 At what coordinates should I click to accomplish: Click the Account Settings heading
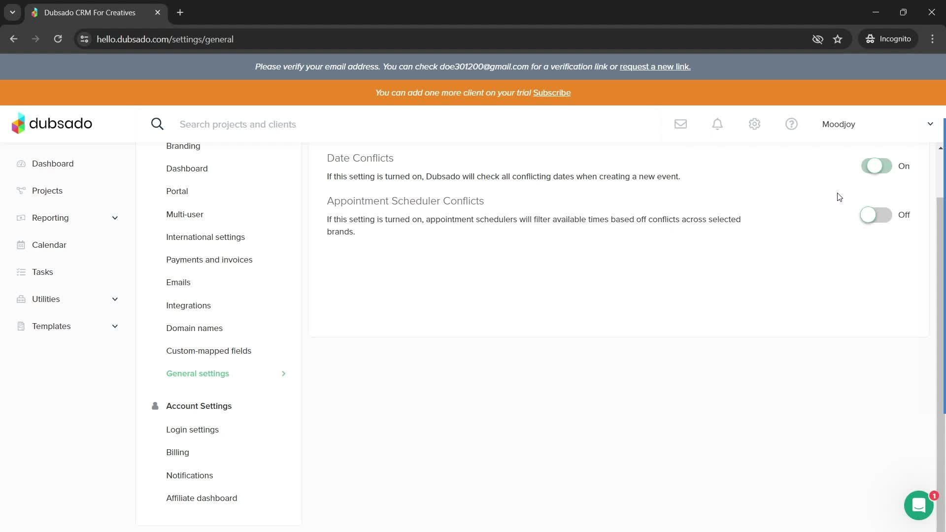199,406
